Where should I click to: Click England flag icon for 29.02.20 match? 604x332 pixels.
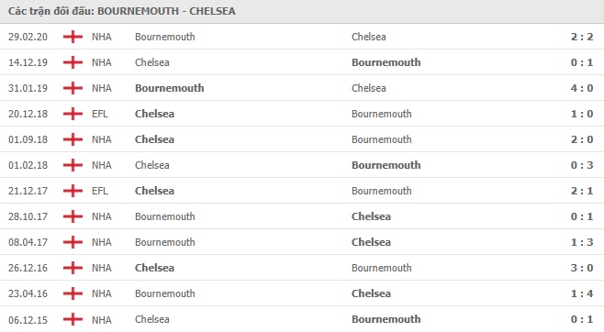pyautogui.click(x=73, y=37)
